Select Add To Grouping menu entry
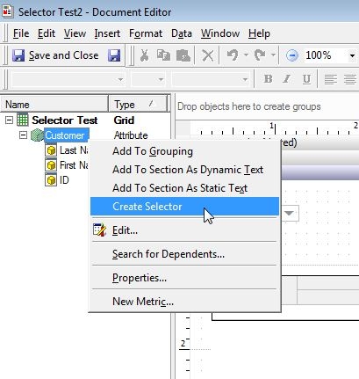Image resolution: width=359 pixels, height=379 pixels. 153,151
